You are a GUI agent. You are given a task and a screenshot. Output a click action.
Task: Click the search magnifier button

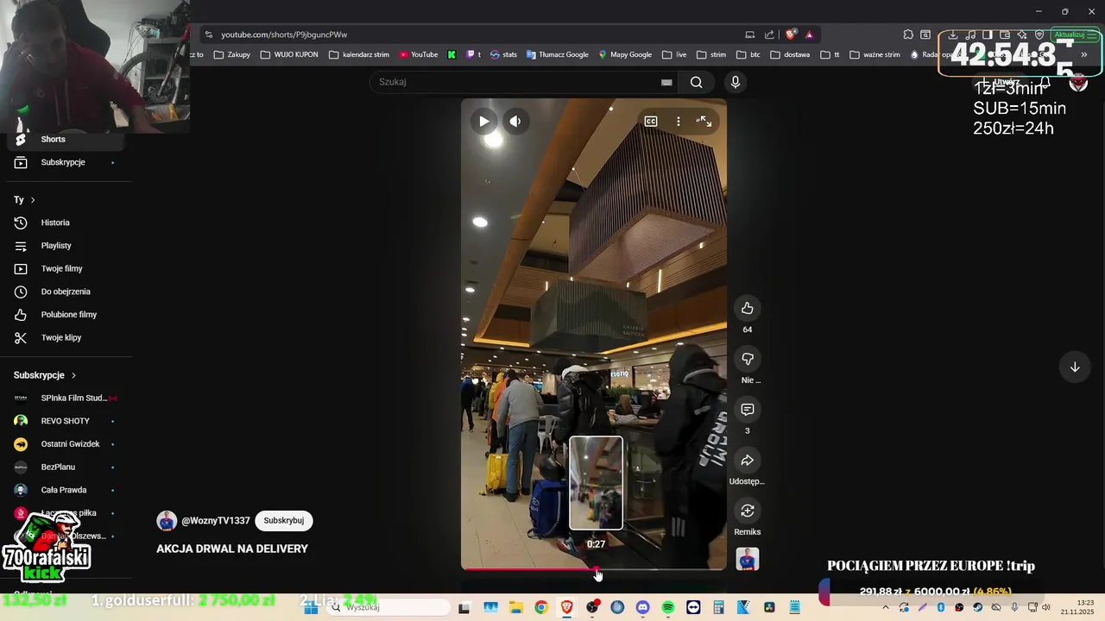(697, 82)
